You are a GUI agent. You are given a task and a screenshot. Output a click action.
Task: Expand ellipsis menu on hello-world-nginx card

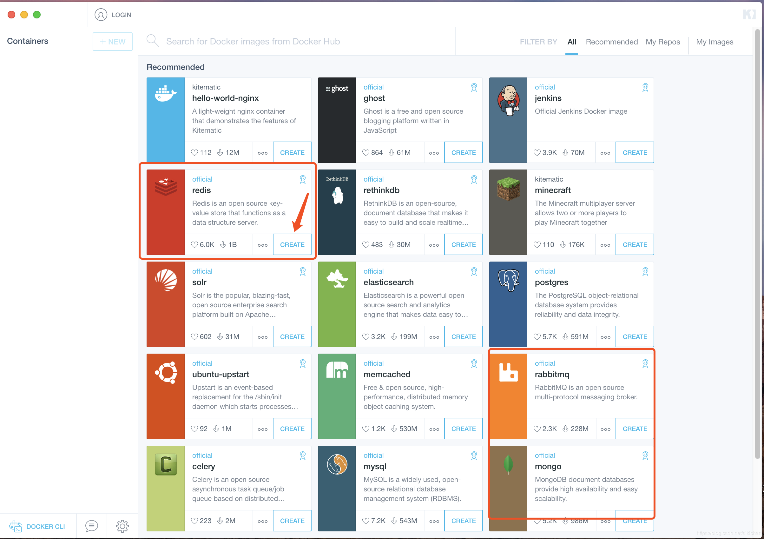pos(262,153)
